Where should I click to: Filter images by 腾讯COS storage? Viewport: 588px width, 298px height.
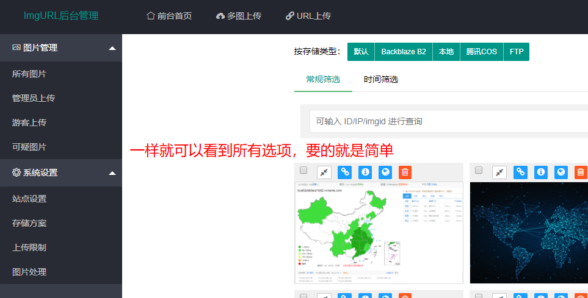pos(481,52)
